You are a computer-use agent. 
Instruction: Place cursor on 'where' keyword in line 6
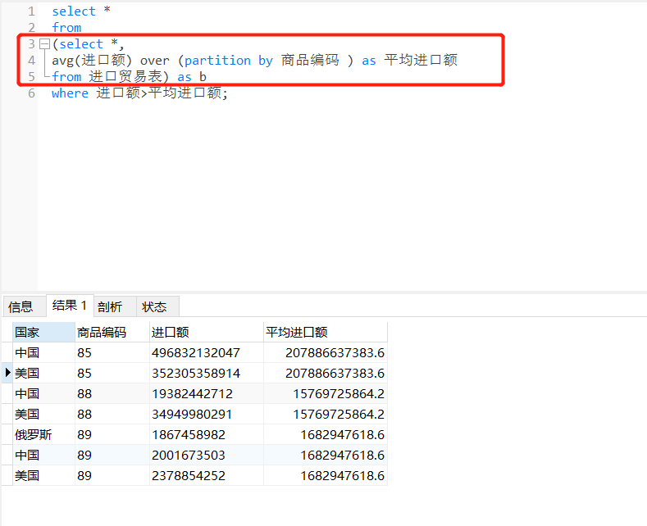coord(70,93)
